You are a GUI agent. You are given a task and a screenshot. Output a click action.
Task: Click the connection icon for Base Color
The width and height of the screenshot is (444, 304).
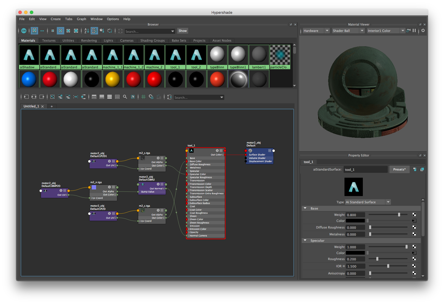click(x=414, y=221)
